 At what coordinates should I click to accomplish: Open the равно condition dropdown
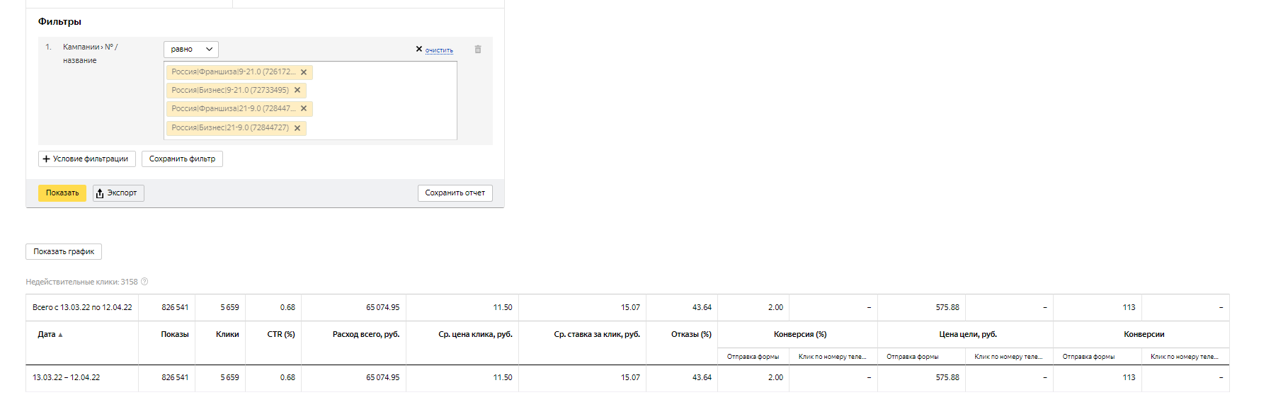[x=191, y=50]
